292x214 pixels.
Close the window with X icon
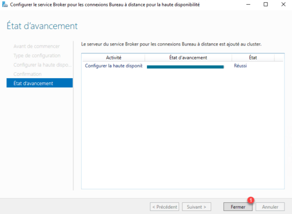(283, 4)
